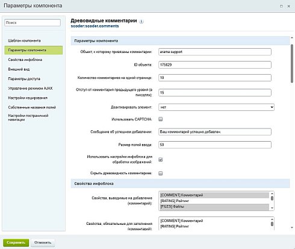Enable the Использовать CAPTCHA checkbox
The width and height of the screenshot is (295, 249).
click(x=161, y=119)
